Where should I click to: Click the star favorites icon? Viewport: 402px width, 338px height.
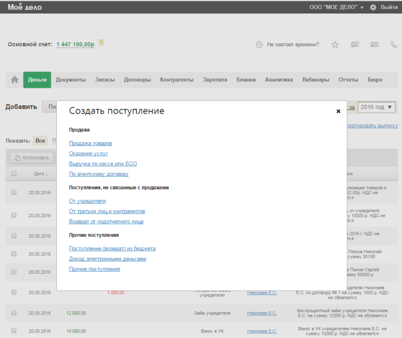[x=335, y=45]
